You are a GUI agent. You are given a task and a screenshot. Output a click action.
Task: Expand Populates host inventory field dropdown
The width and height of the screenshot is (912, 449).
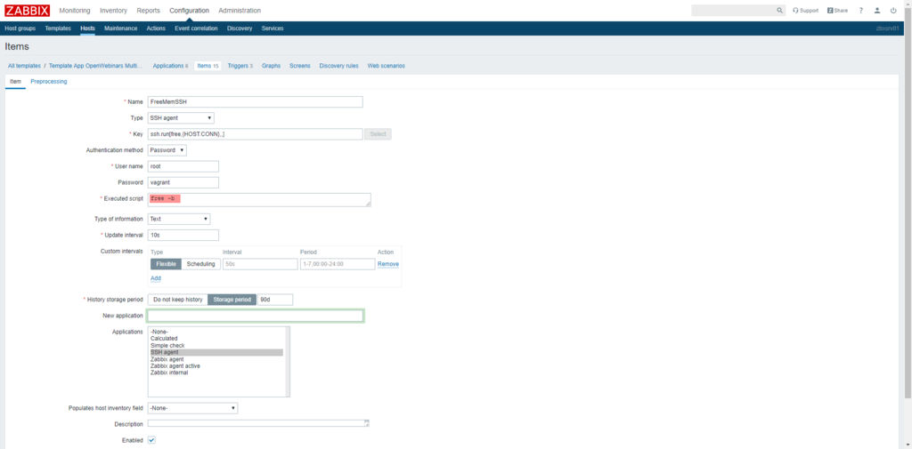pos(192,408)
